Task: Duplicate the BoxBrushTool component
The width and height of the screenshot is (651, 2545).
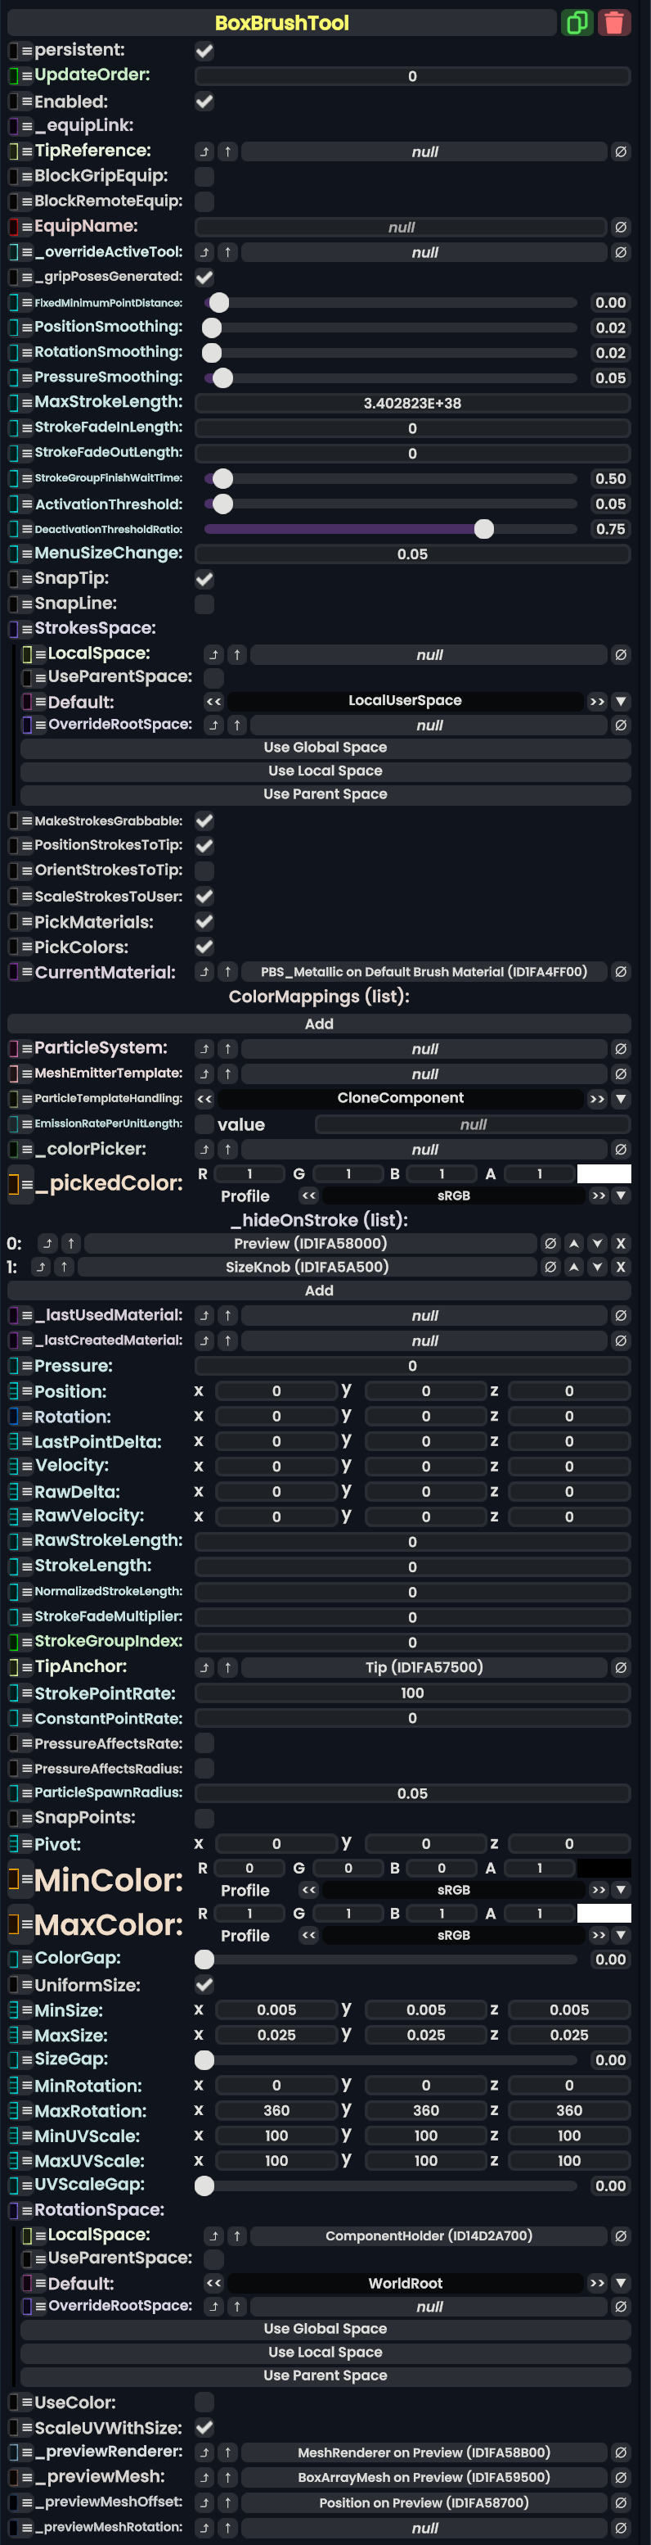Action: (x=577, y=23)
